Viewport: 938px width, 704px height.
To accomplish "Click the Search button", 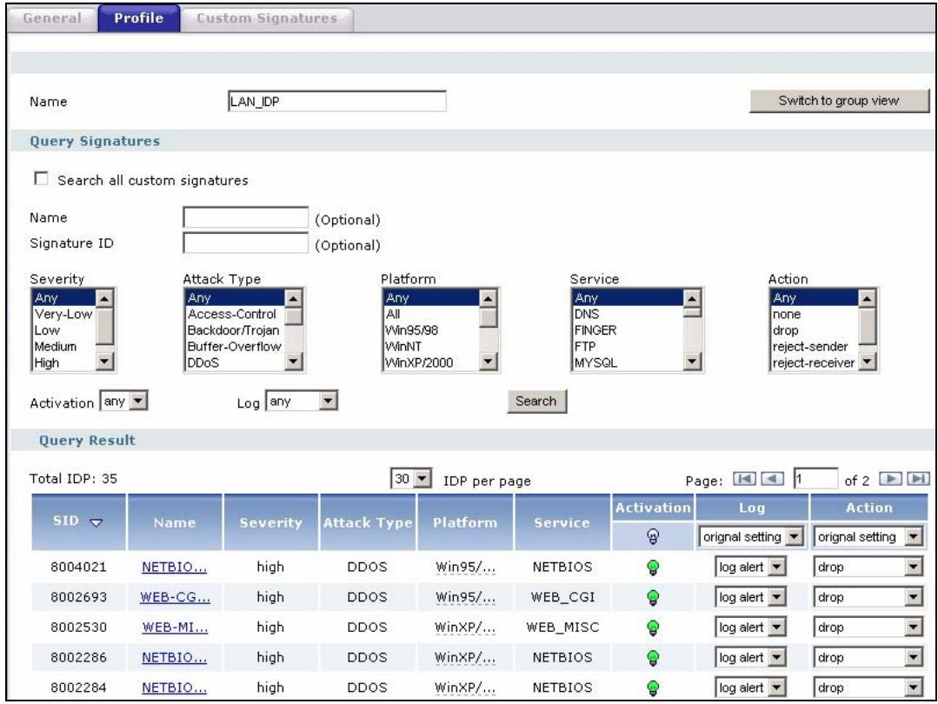I will point(536,401).
